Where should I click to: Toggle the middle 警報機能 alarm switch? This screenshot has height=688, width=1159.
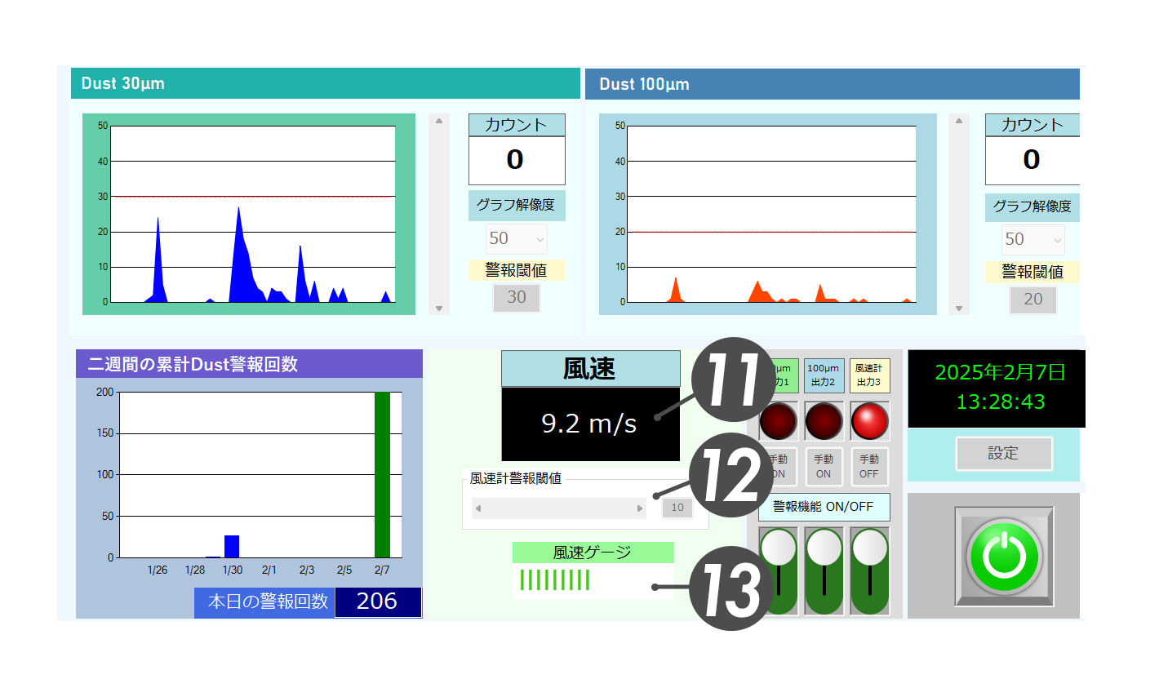[824, 570]
